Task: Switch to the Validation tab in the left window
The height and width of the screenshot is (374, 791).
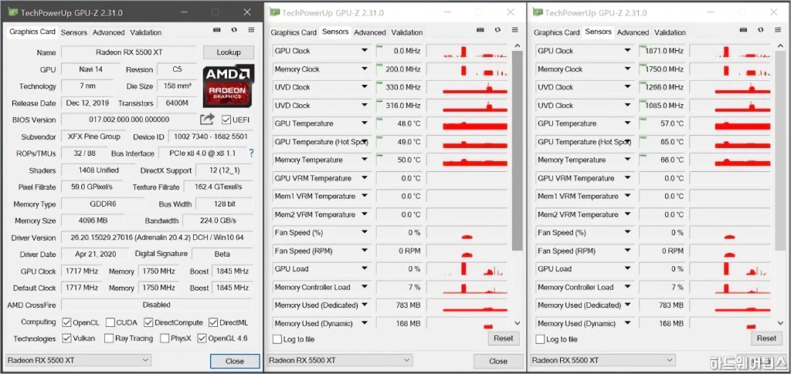Action: pyautogui.click(x=146, y=32)
